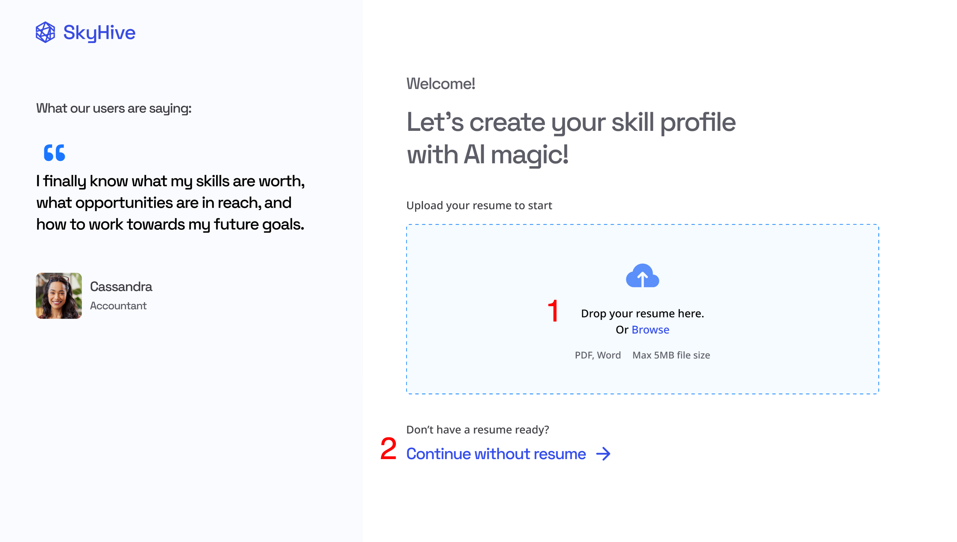
Task: Click the SkyHive brand name text
Action: tap(99, 33)
